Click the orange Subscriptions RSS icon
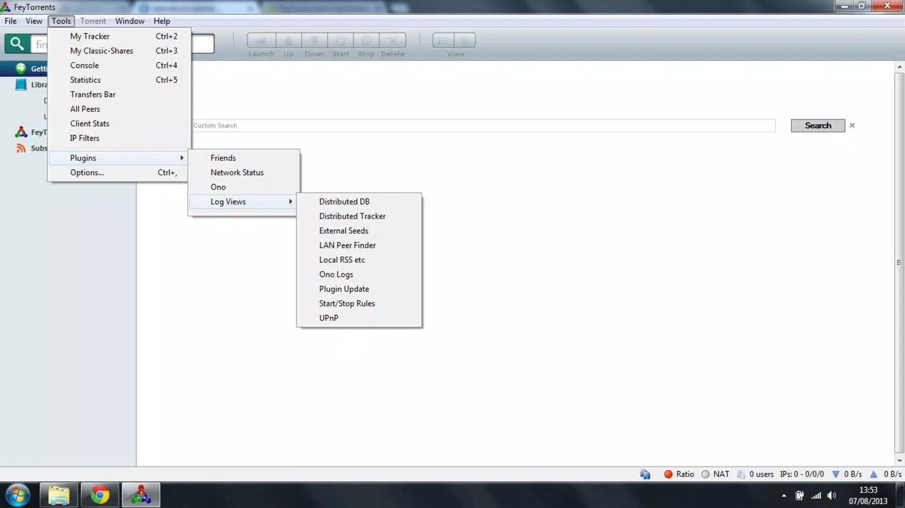This screenshot has height=508, width=905. click(x=21, y=148)
